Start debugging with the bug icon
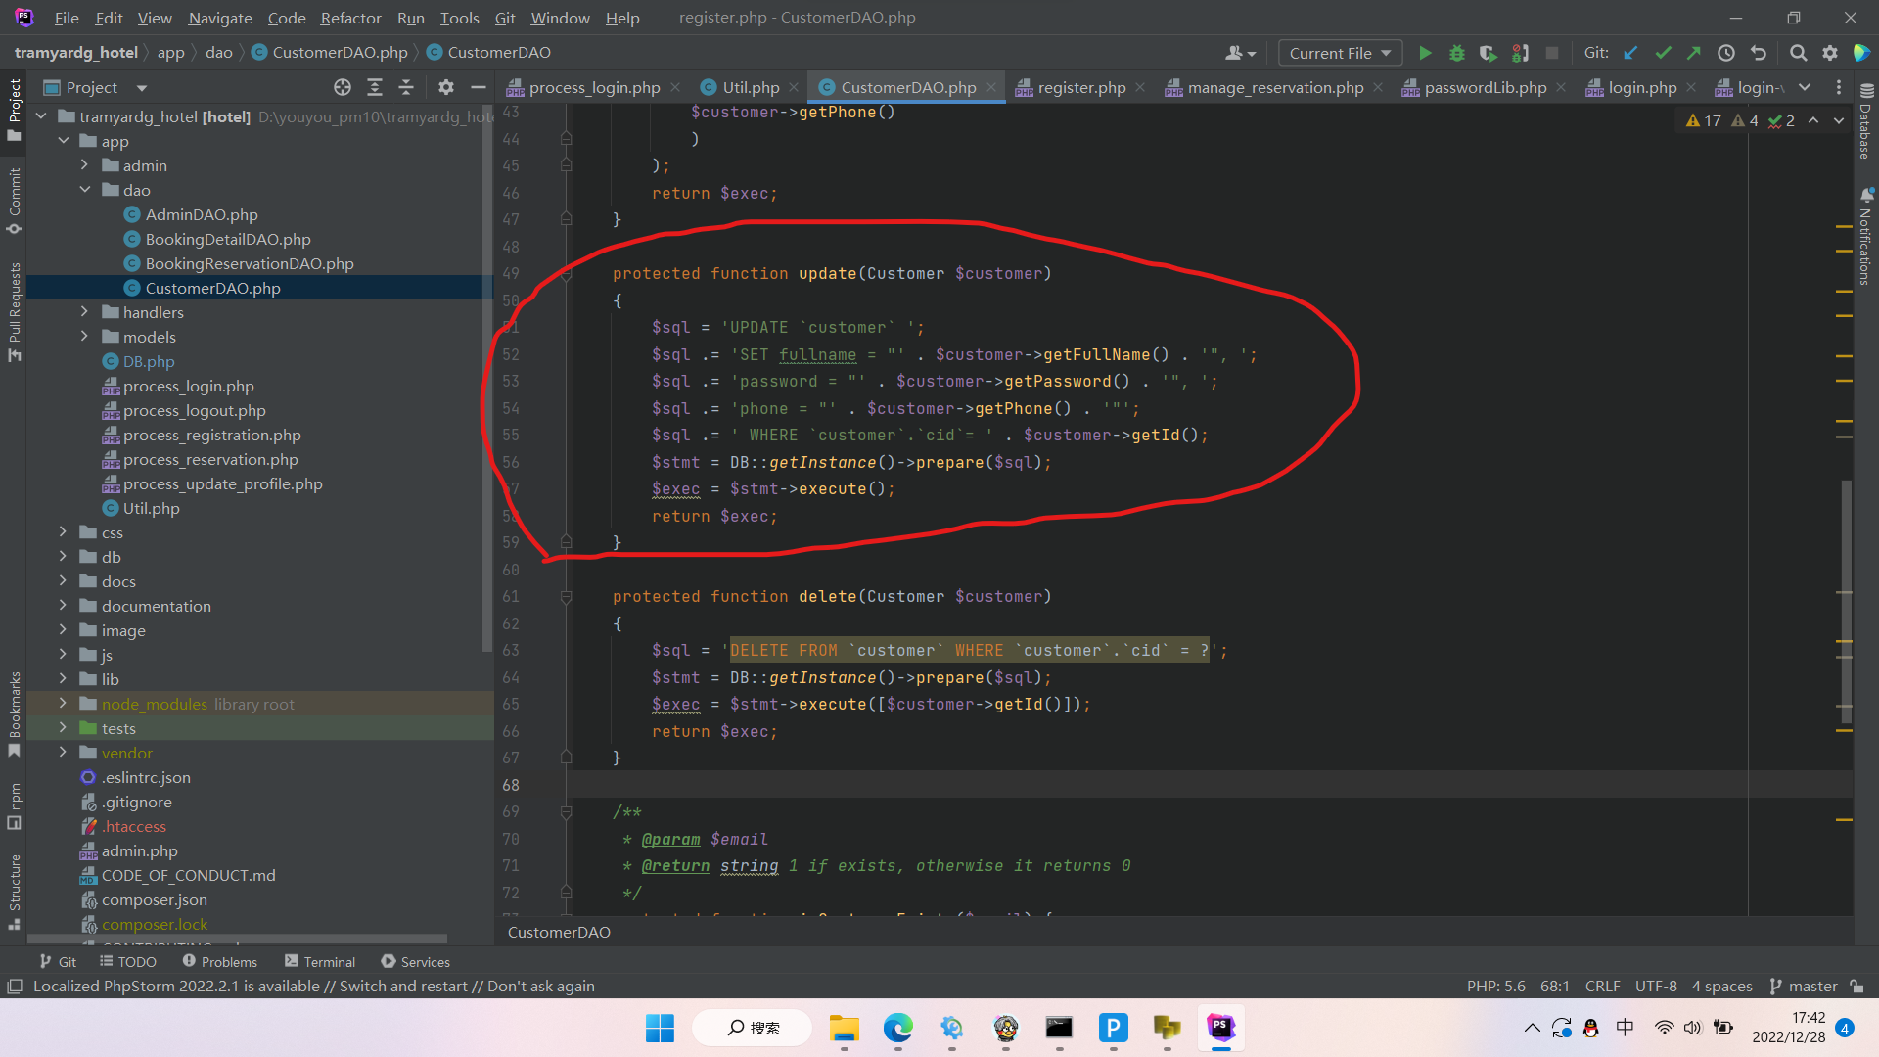This screenshot has width=1879, height=1057. coord(1457,53)
